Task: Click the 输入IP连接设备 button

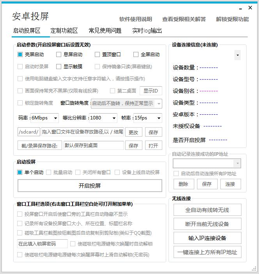Action: [x=207, y=238]
